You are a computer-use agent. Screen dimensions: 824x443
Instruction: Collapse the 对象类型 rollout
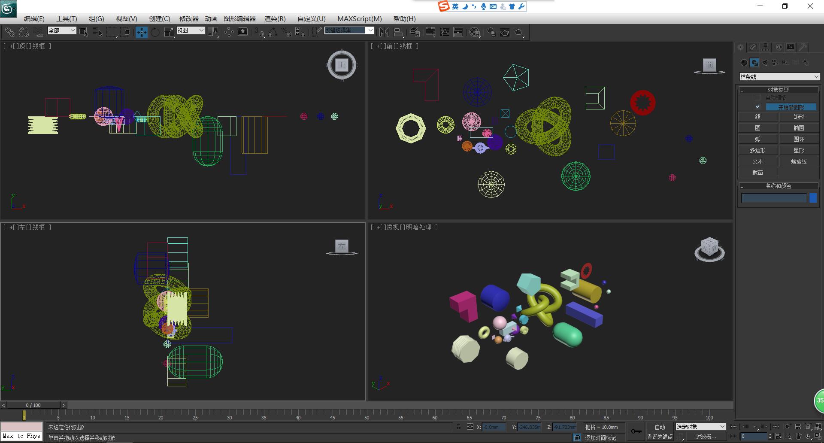tap(778, 90)
